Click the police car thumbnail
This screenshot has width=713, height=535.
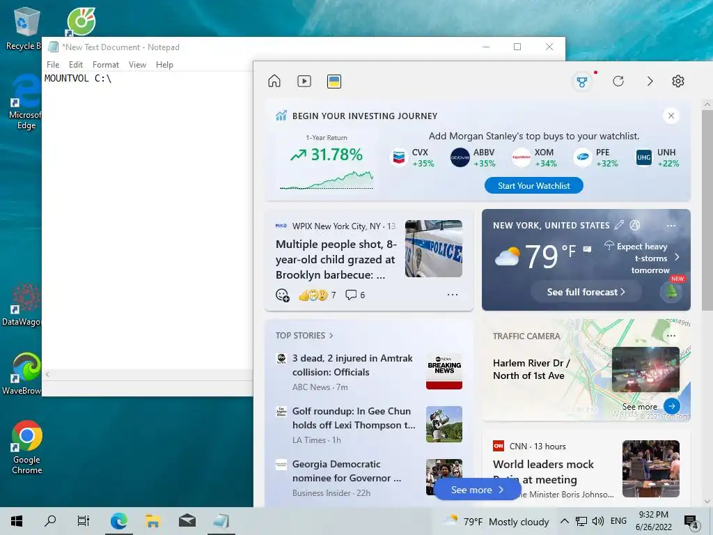434,249
